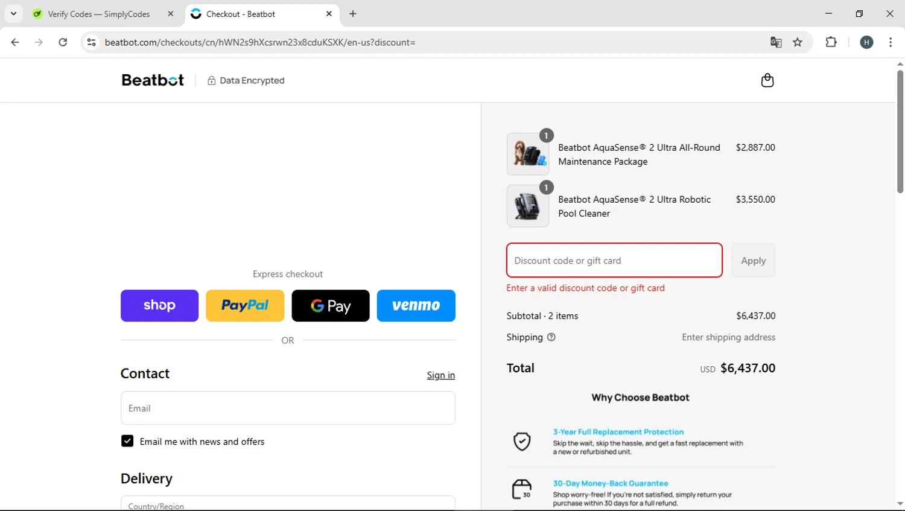Click the Data Encrypted lock icon

click(x=211, y=80)
